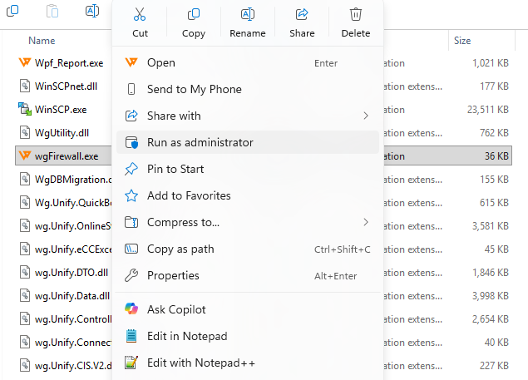Expand the Compress to... submenu arrow

pos(366,222)
